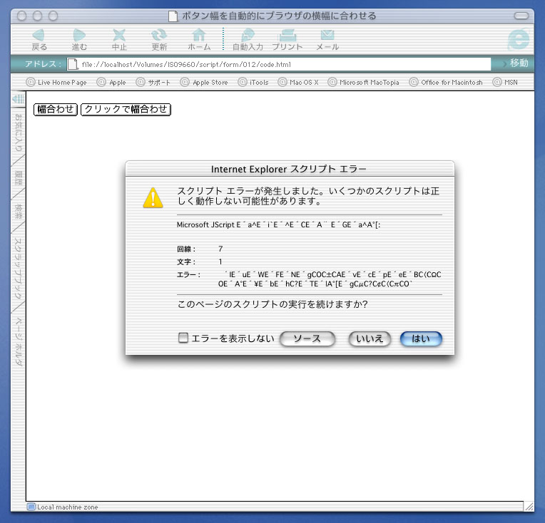The image size is (545, 523).
Task: Open the Mac OS X favorites link
Action: tap(298, 83)
